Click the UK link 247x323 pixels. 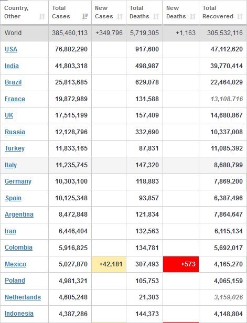(x=9, y=115)
